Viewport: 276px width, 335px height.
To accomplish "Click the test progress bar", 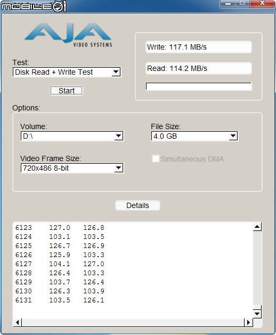I will click(x=199, y=86).
